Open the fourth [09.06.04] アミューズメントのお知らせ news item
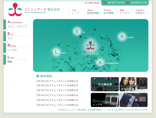Viewport: 156px width, 118px height. point(57,95)
